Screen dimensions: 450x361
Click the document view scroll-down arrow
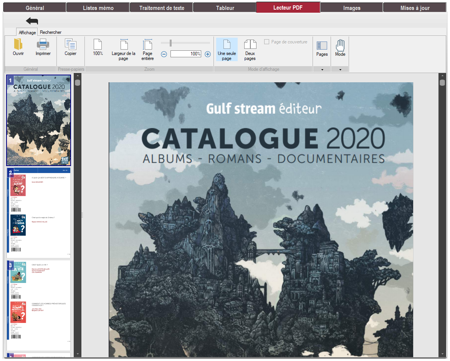(442, 354)
